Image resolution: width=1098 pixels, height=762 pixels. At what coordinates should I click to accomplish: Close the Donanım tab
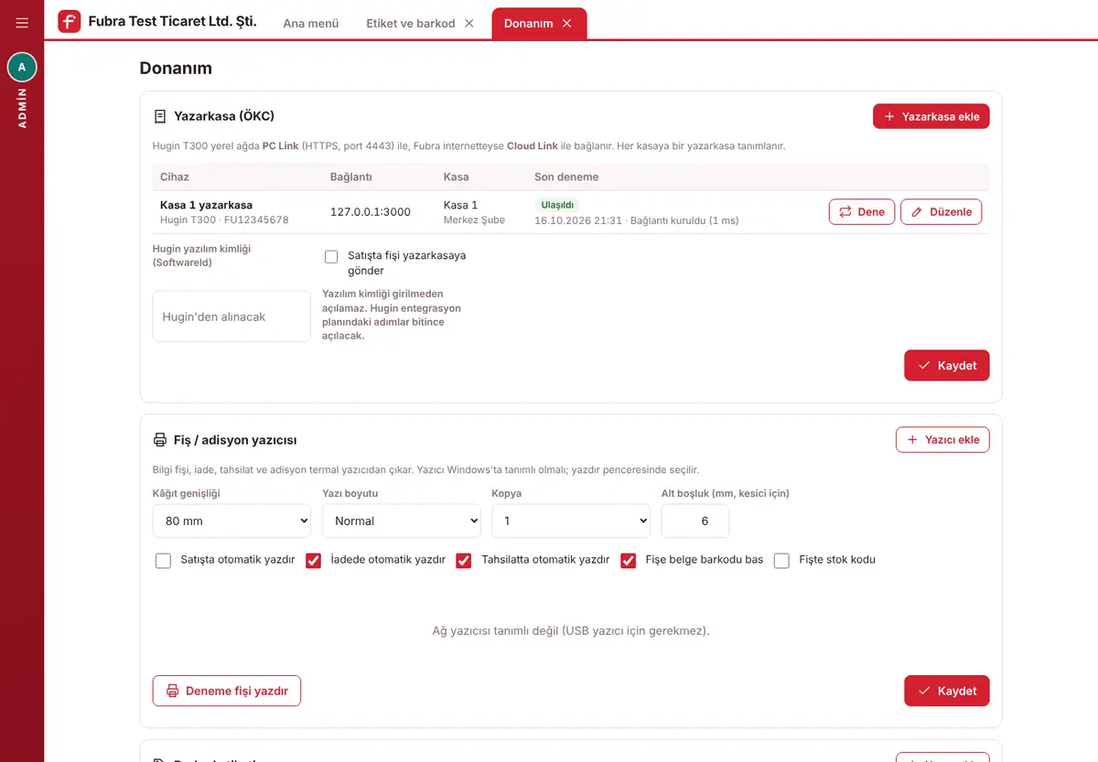567,23
